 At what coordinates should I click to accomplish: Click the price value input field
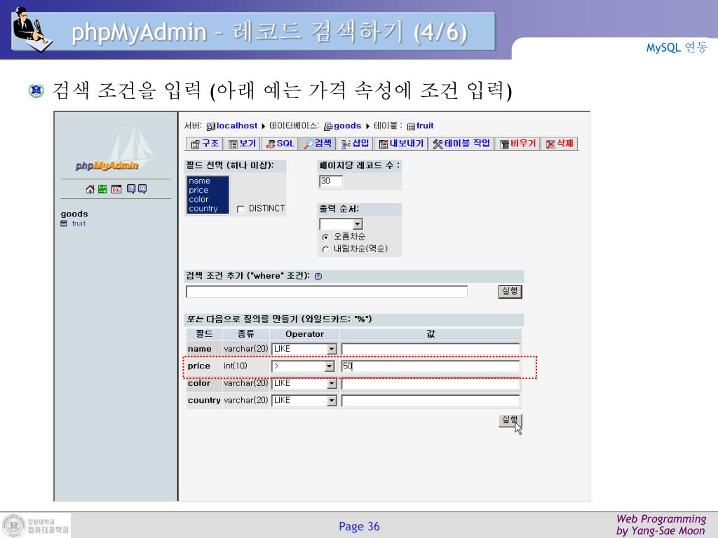[431, 366]
